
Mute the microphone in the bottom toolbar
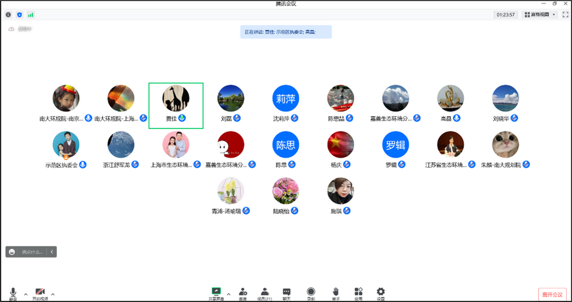coord(13,292)
